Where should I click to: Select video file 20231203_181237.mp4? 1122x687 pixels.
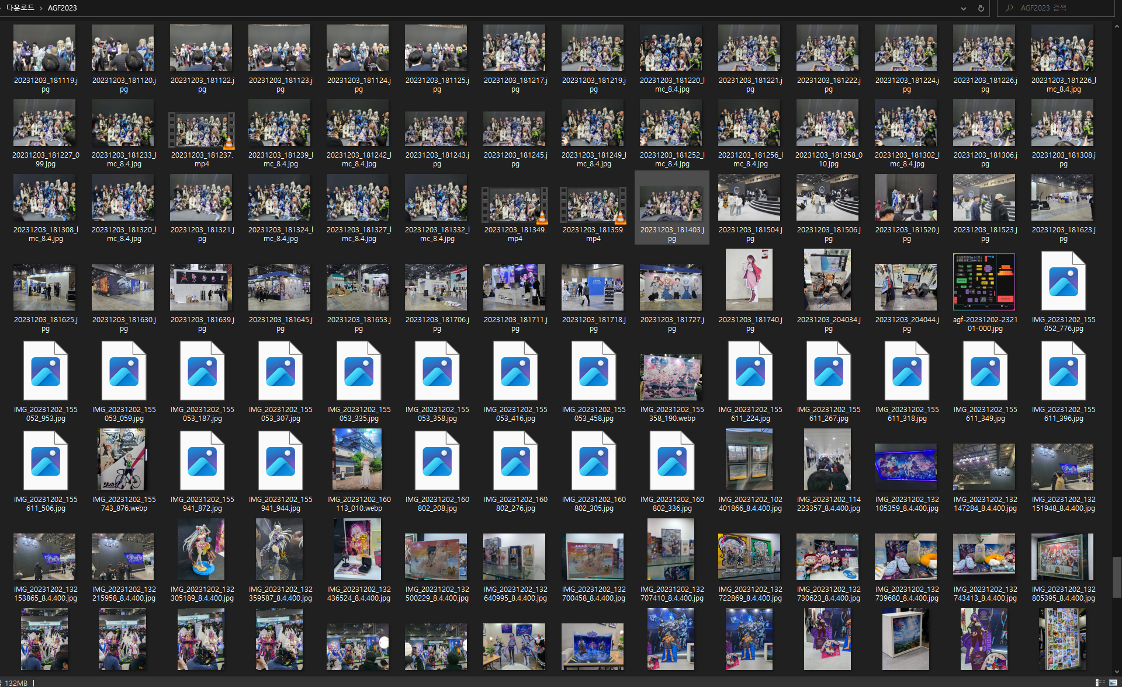[x=202, y=130]
